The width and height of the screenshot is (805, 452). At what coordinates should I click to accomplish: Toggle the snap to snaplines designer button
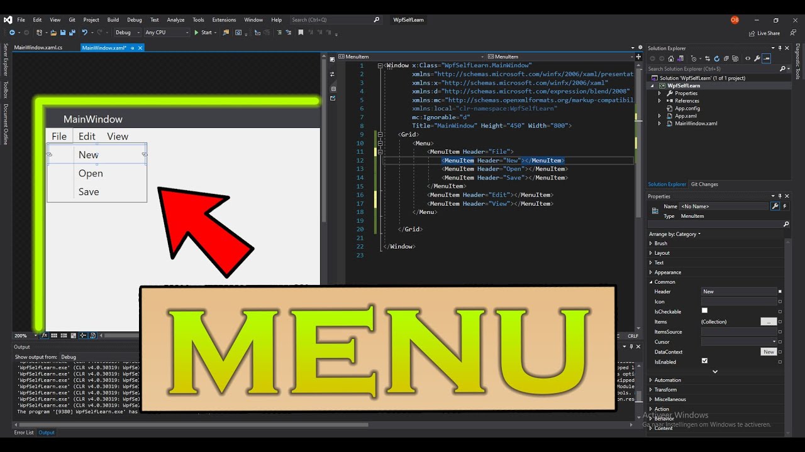click(x=83, y=335)
